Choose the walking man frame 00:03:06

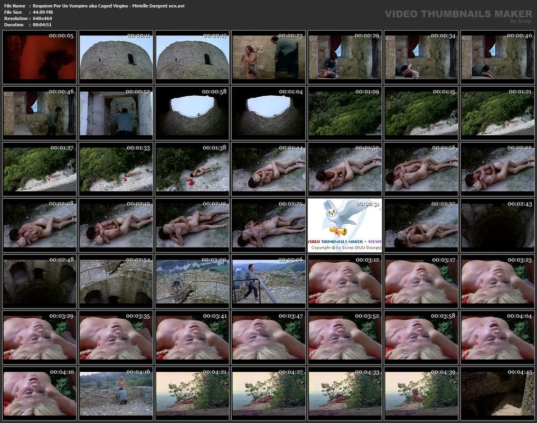click(x=269, y=281)
